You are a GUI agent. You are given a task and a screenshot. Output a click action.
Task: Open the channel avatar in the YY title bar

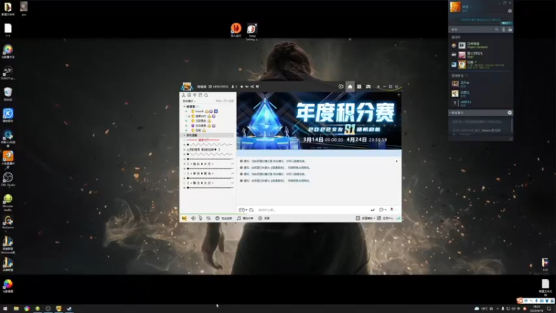tap(186, 86)
